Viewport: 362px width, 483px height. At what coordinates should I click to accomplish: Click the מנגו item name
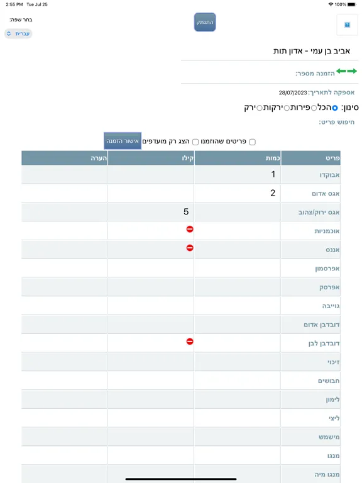tap(333, 456)
